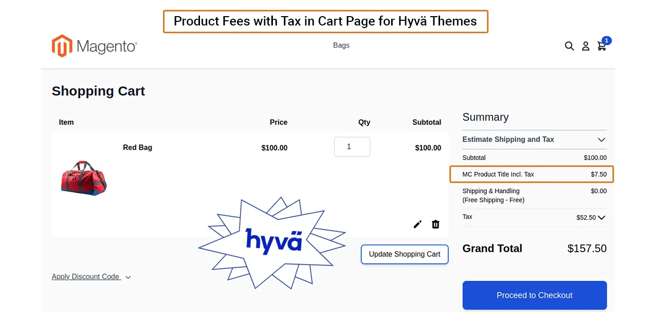Click the cart item count badge

[x=606, y=40]
